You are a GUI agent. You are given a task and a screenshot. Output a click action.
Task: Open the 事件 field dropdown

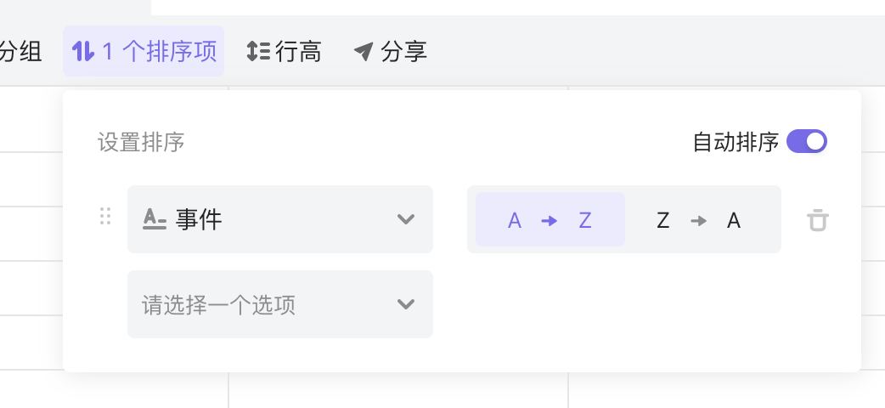tap(280, 219)
